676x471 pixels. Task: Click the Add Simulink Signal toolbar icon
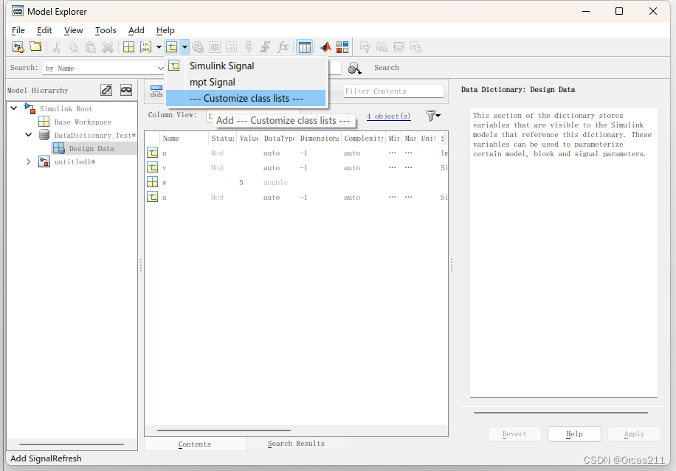172,47
